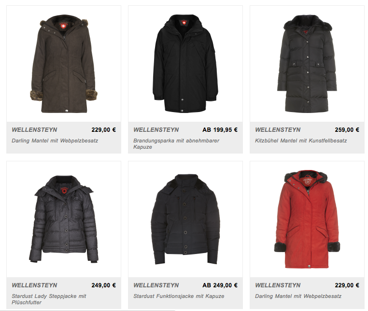Open the grey Stardust Lady Steppjacke image
Image resolution: width=368 pixels, height=311 pixels.
tap(64, 219)
